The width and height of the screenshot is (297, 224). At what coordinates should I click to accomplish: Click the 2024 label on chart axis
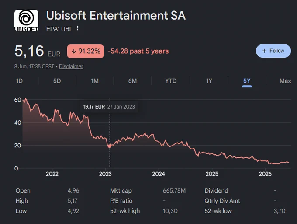(x=159, y=174)
